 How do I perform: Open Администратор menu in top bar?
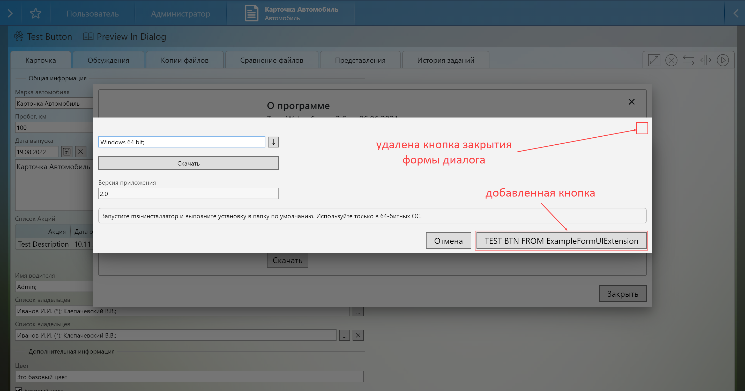[x=181, y=14]
